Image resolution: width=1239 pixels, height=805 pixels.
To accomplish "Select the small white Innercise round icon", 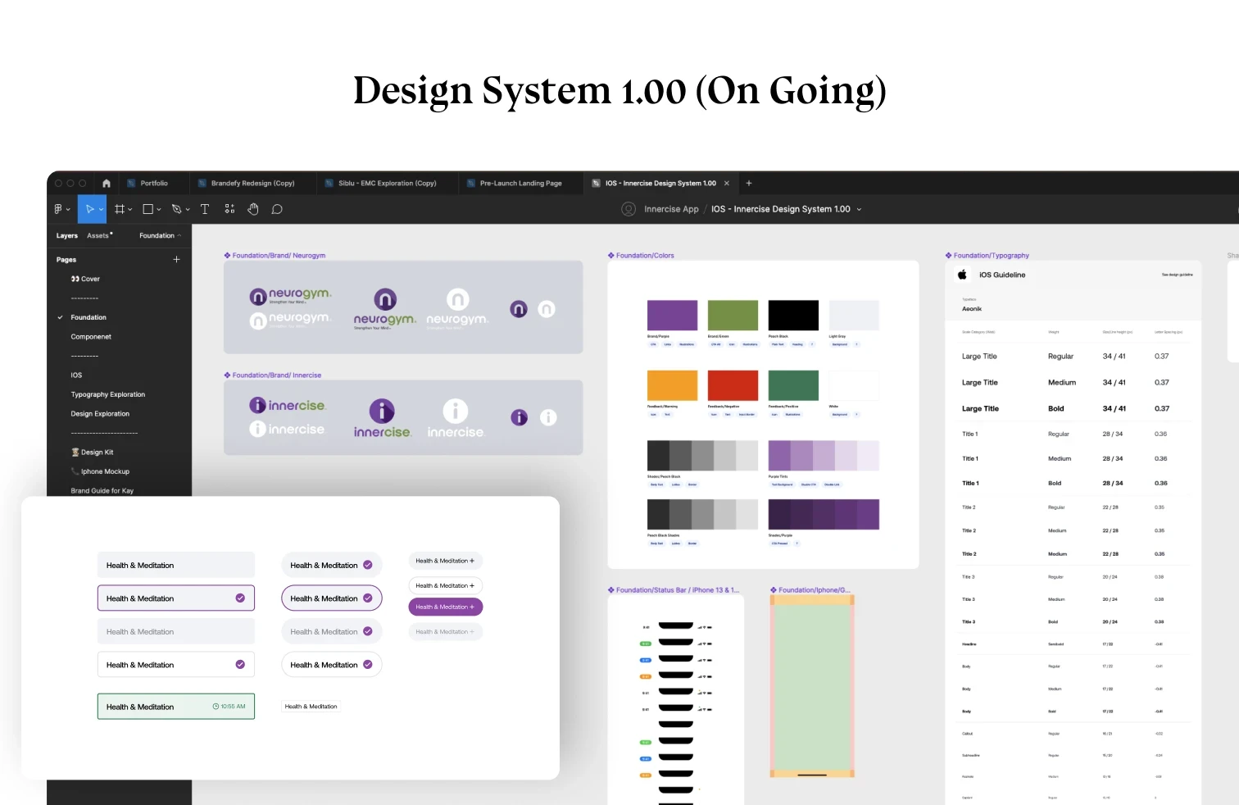I will [548, 417].
